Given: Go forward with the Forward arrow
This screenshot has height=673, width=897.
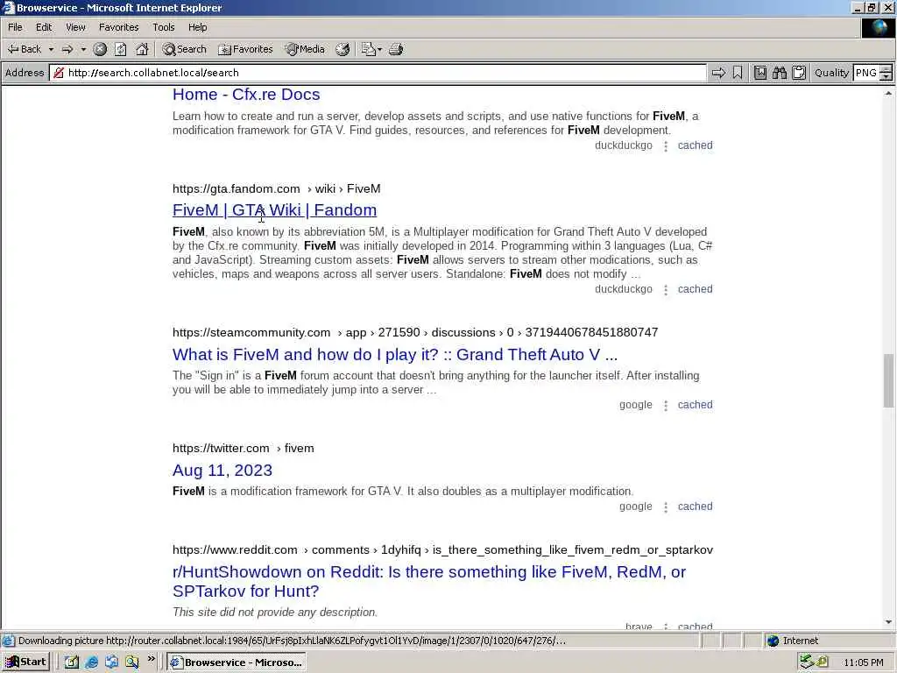Looking at the screenshot, I should 67,49.
